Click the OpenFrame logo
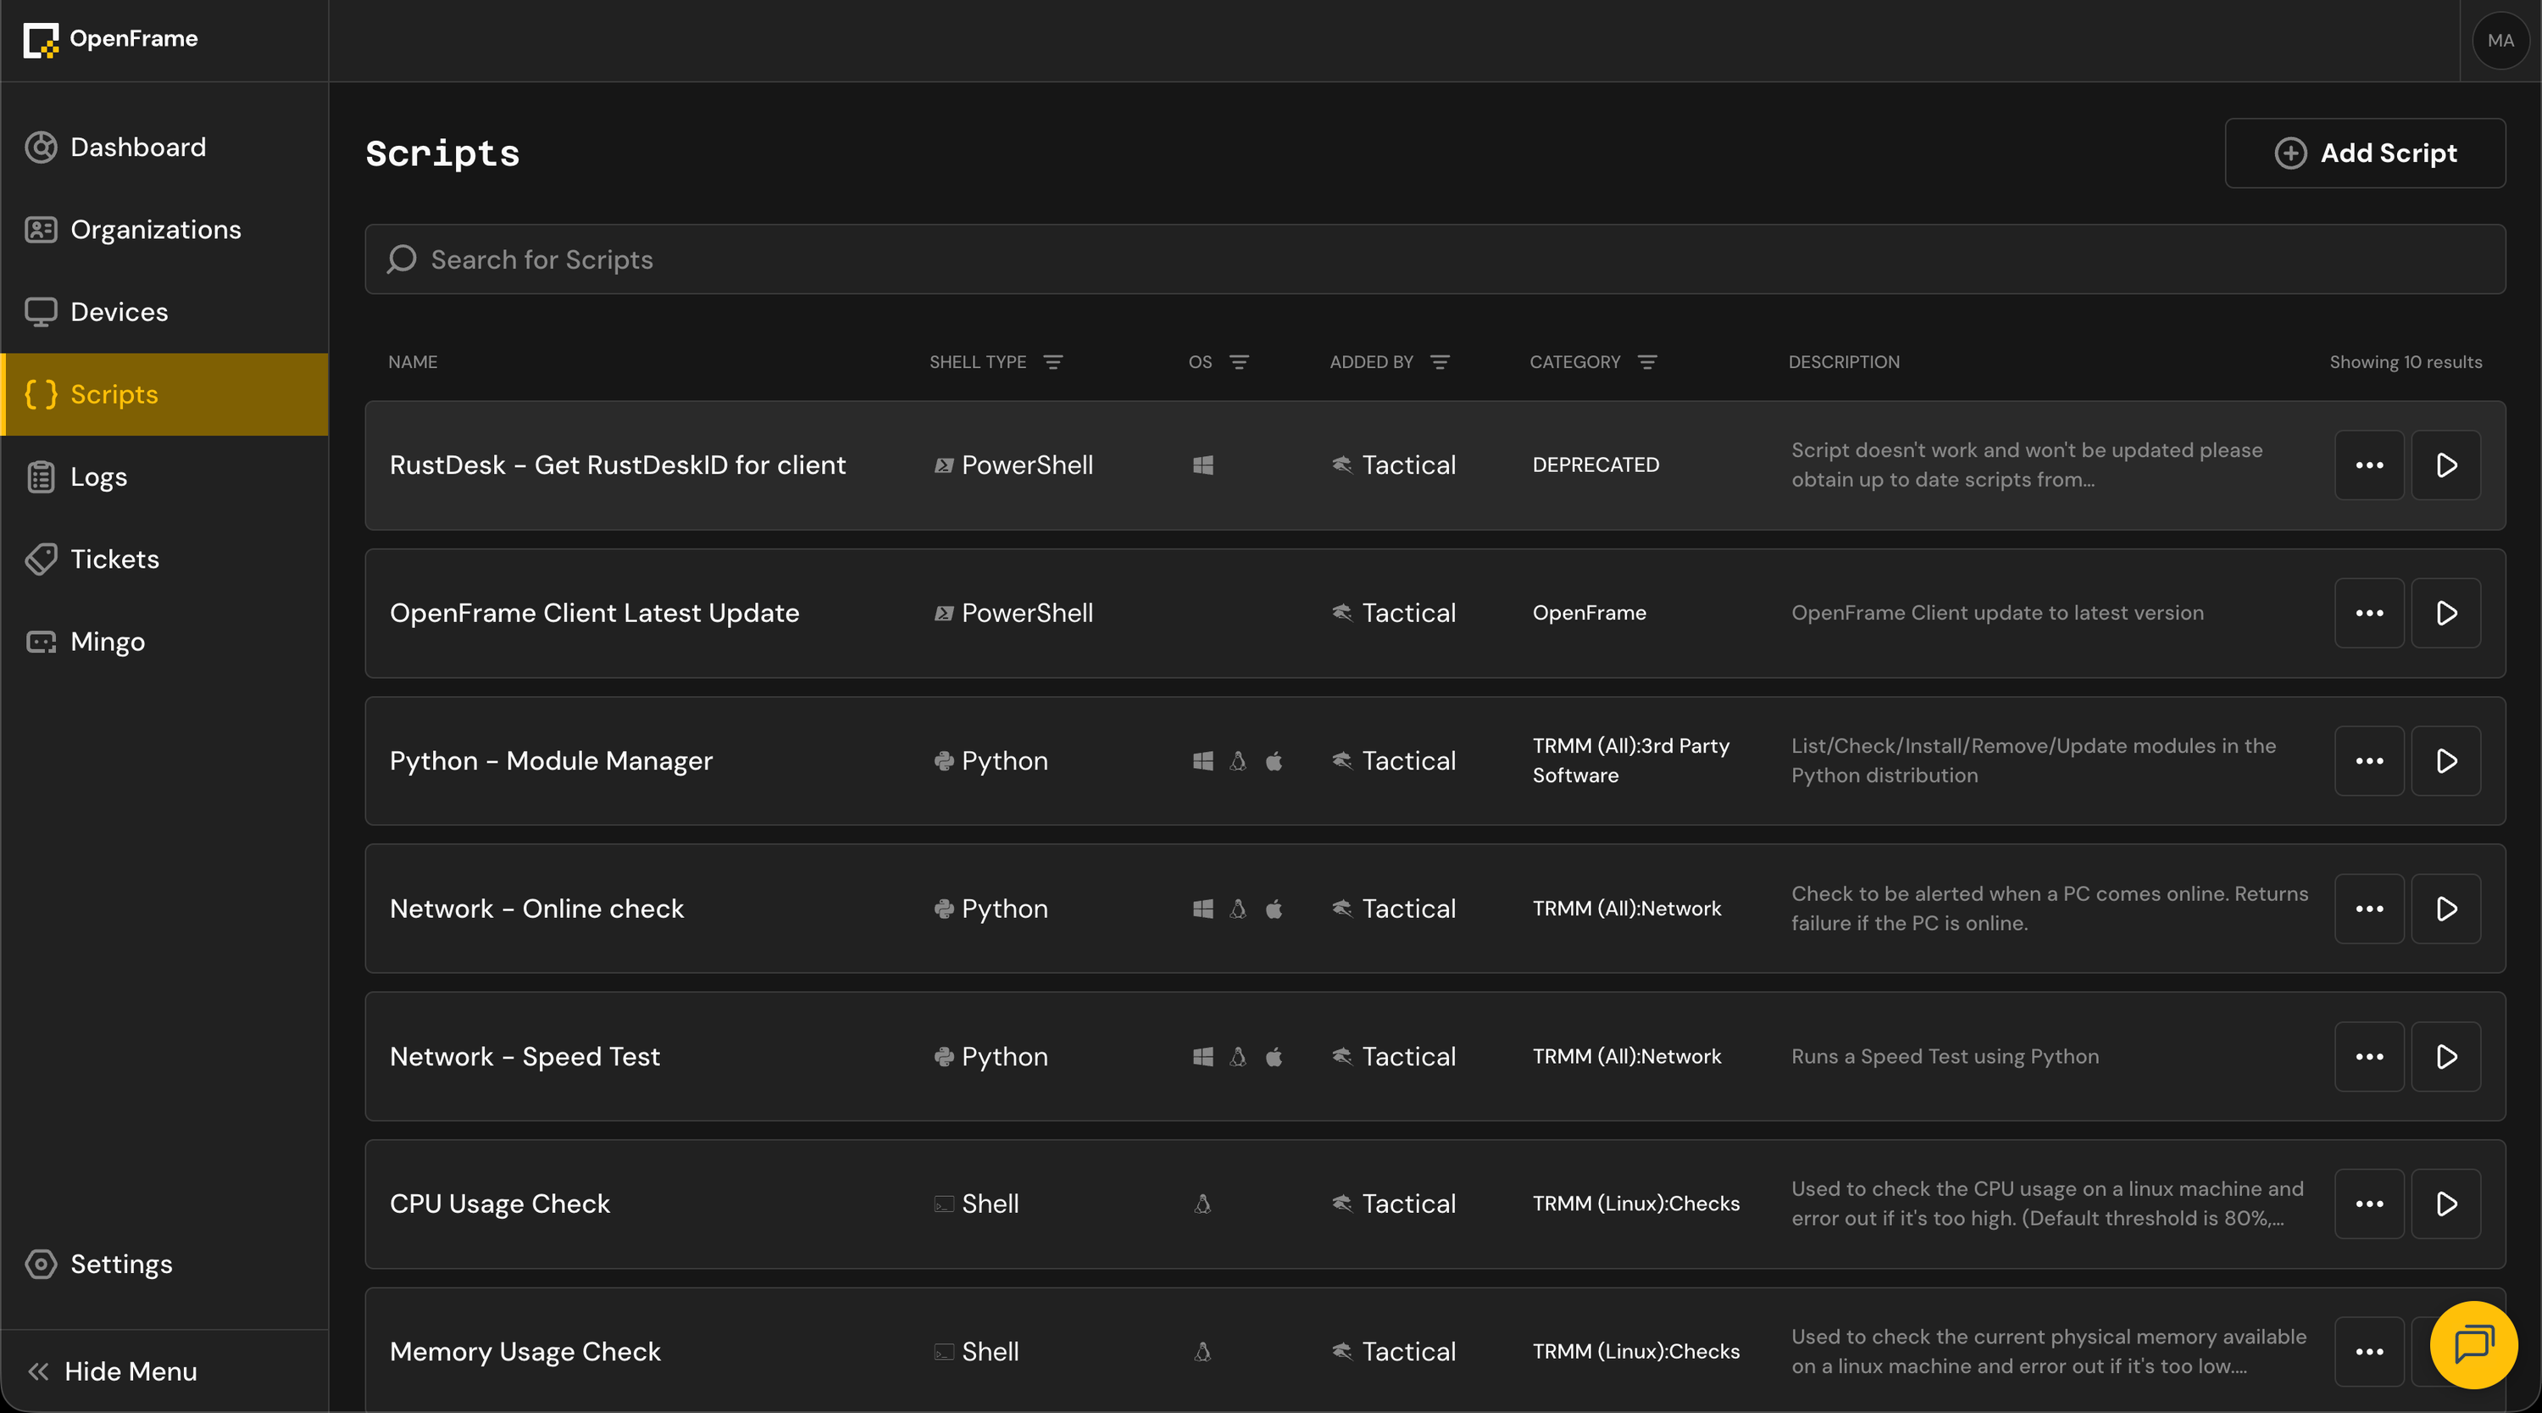The width and height of the screenshot is (2542, 1413). [110, 40]
